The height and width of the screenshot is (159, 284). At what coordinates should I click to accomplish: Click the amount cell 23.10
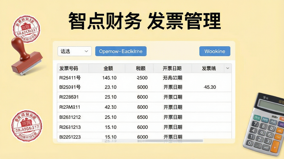pyautogui.click(x=111, y=87)
